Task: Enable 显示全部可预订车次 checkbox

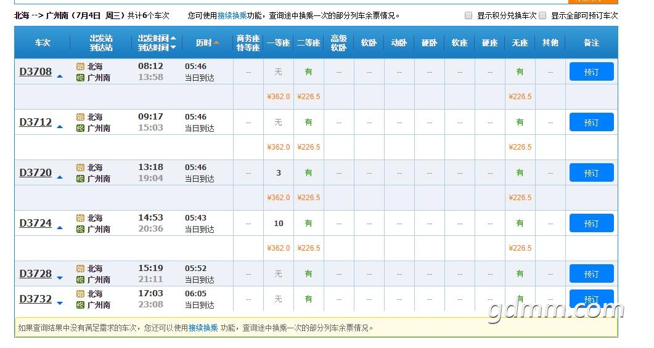Action: [542, 15]
